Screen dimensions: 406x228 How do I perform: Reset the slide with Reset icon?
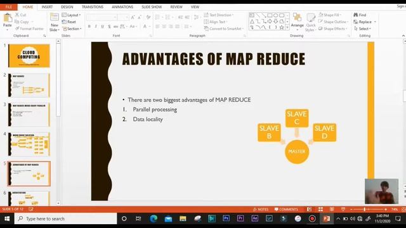tap(64, 22)
